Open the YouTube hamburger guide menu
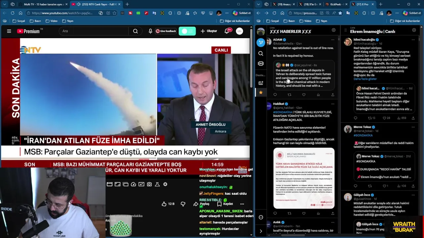The width and height of the screenshot is (424, 238). click(x=9, y=31)
